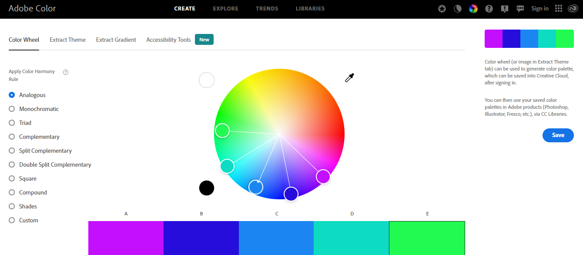This screenshot has width=583, height=255.
Task: Open the TRENDS section in navigation
Action: pos(267,8)
